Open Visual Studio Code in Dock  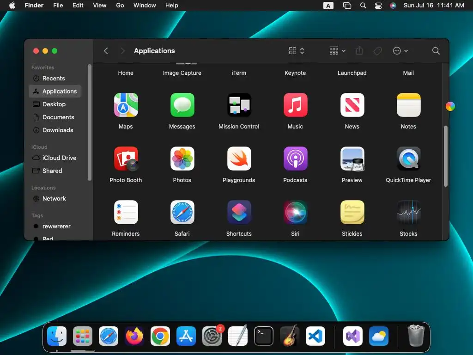pyautogui.click(x=315, y=336)
